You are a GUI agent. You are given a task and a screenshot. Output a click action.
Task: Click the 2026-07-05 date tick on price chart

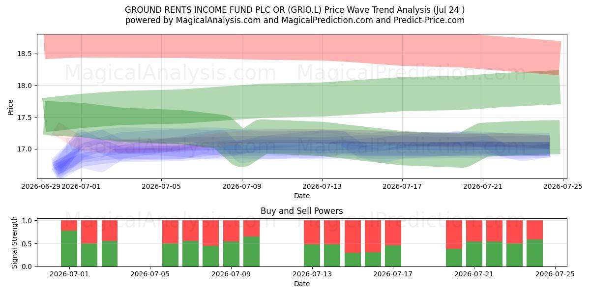(162, 186)
